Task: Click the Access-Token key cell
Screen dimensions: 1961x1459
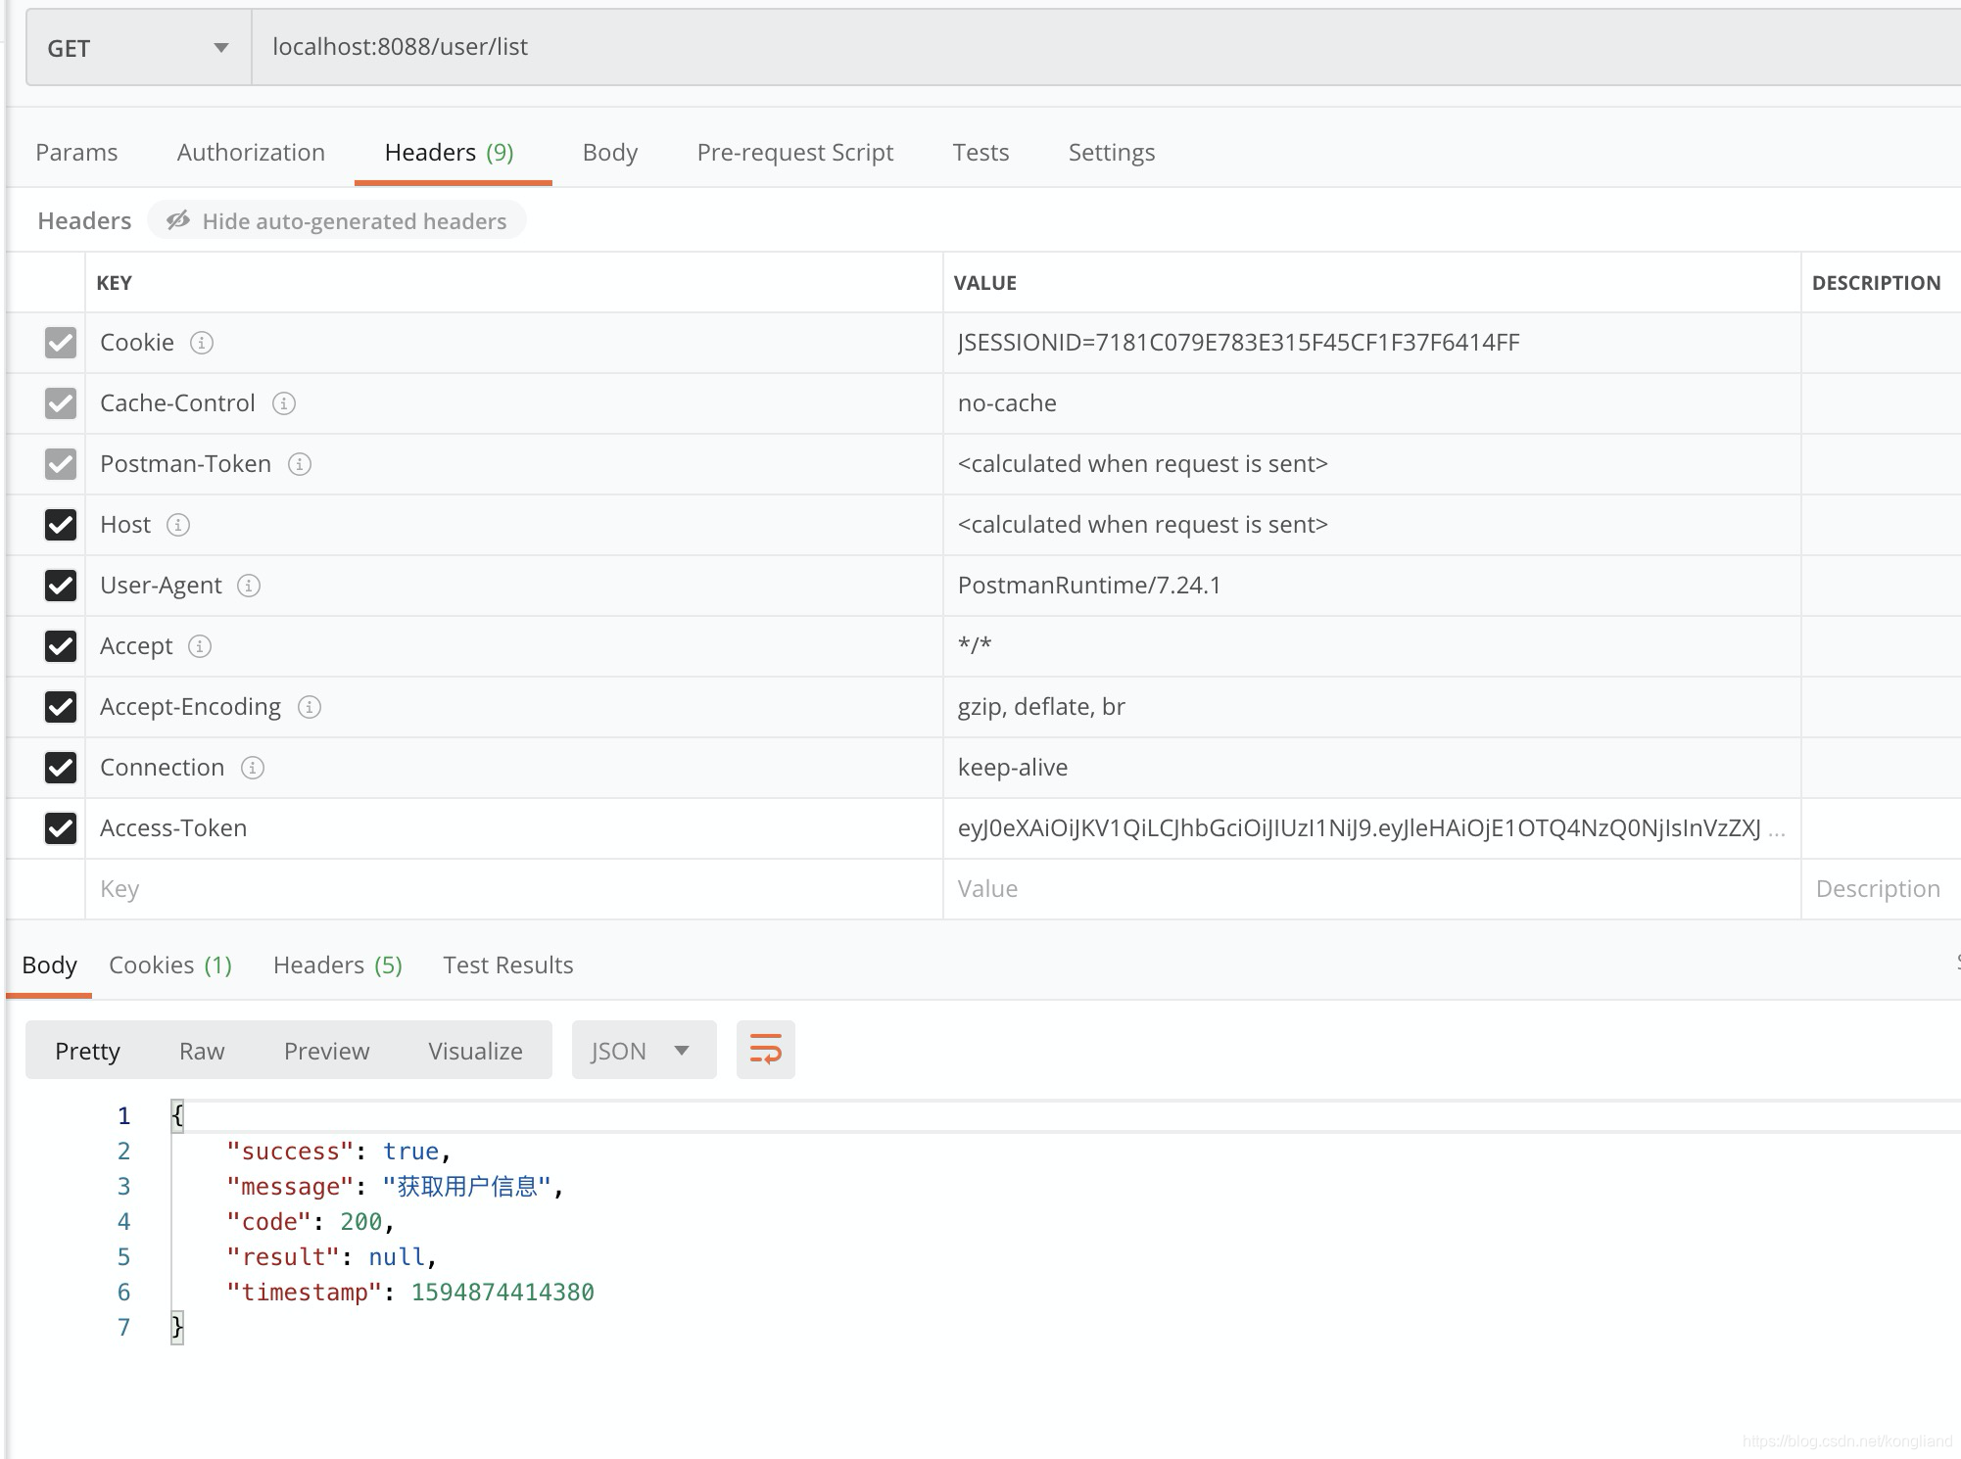Action: 514,828
